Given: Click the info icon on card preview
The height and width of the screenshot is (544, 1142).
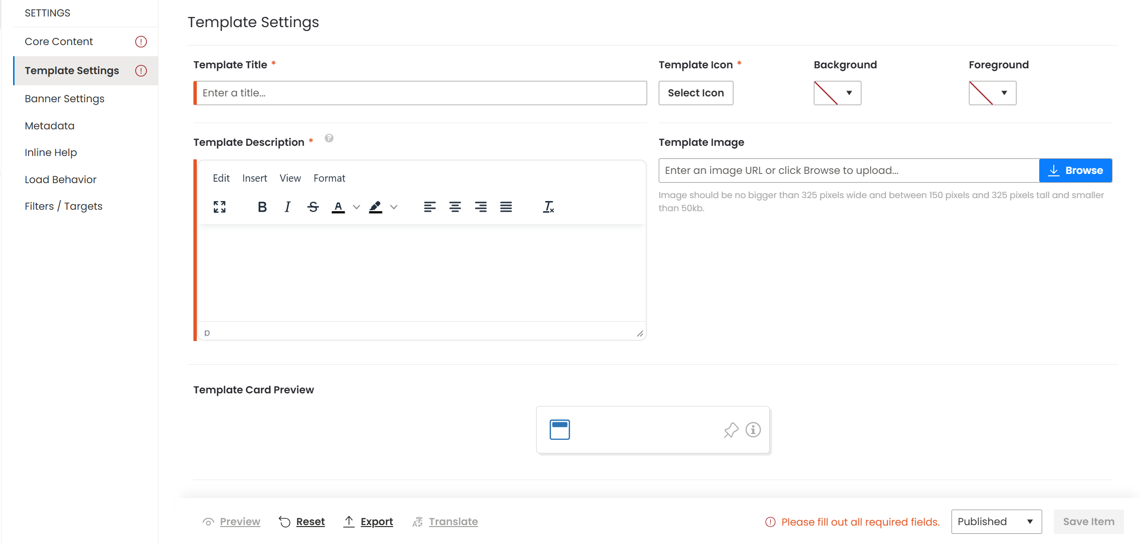Looking at the screenshot, I should (x=753, y=430).
